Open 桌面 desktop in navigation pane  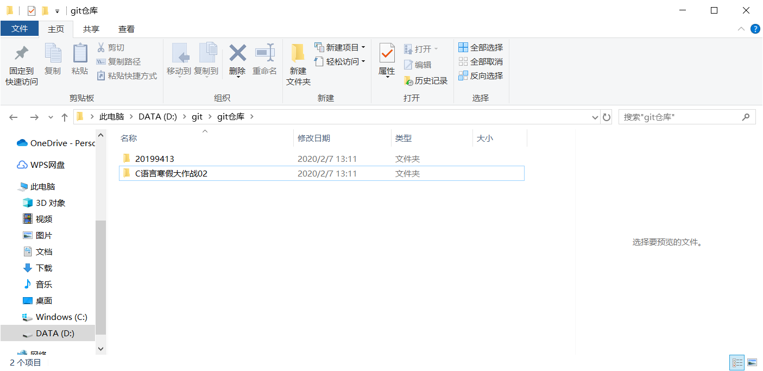click(37, 301)
